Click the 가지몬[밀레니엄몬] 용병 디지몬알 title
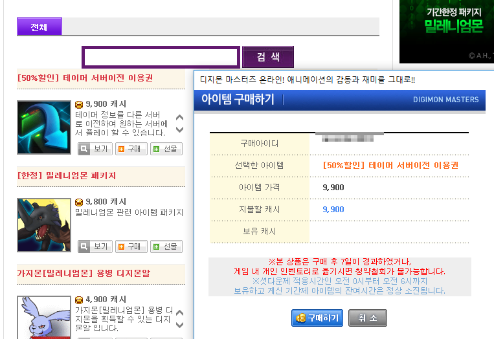Screen dimensions: 494x339 coord(84,273)
